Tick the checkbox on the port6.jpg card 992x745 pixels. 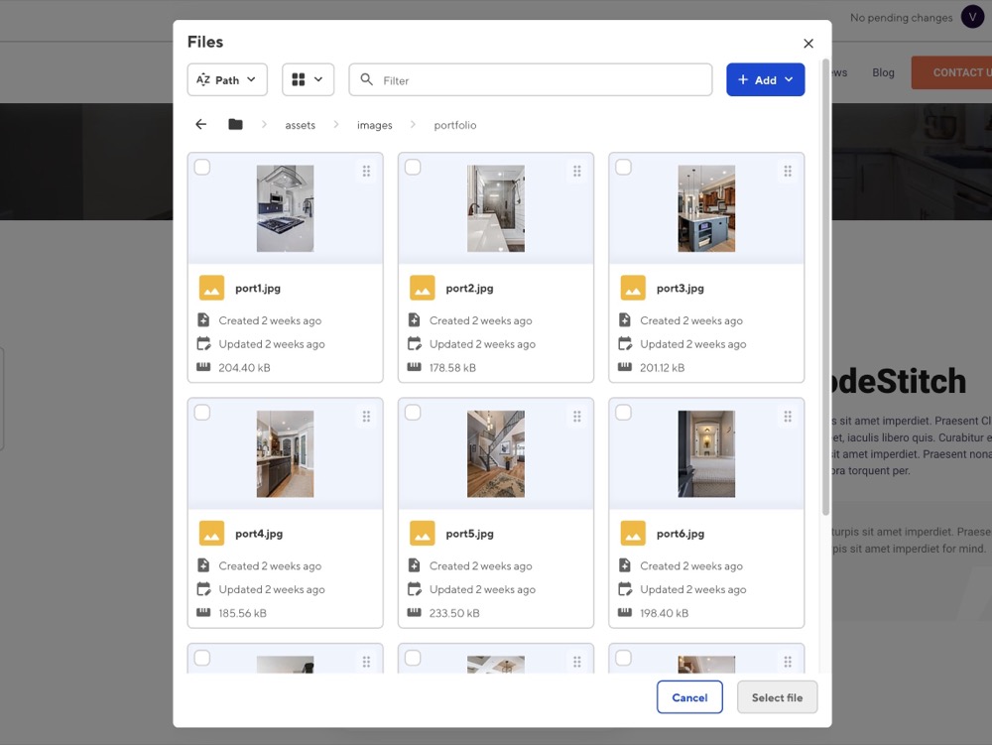pos(623,412)
